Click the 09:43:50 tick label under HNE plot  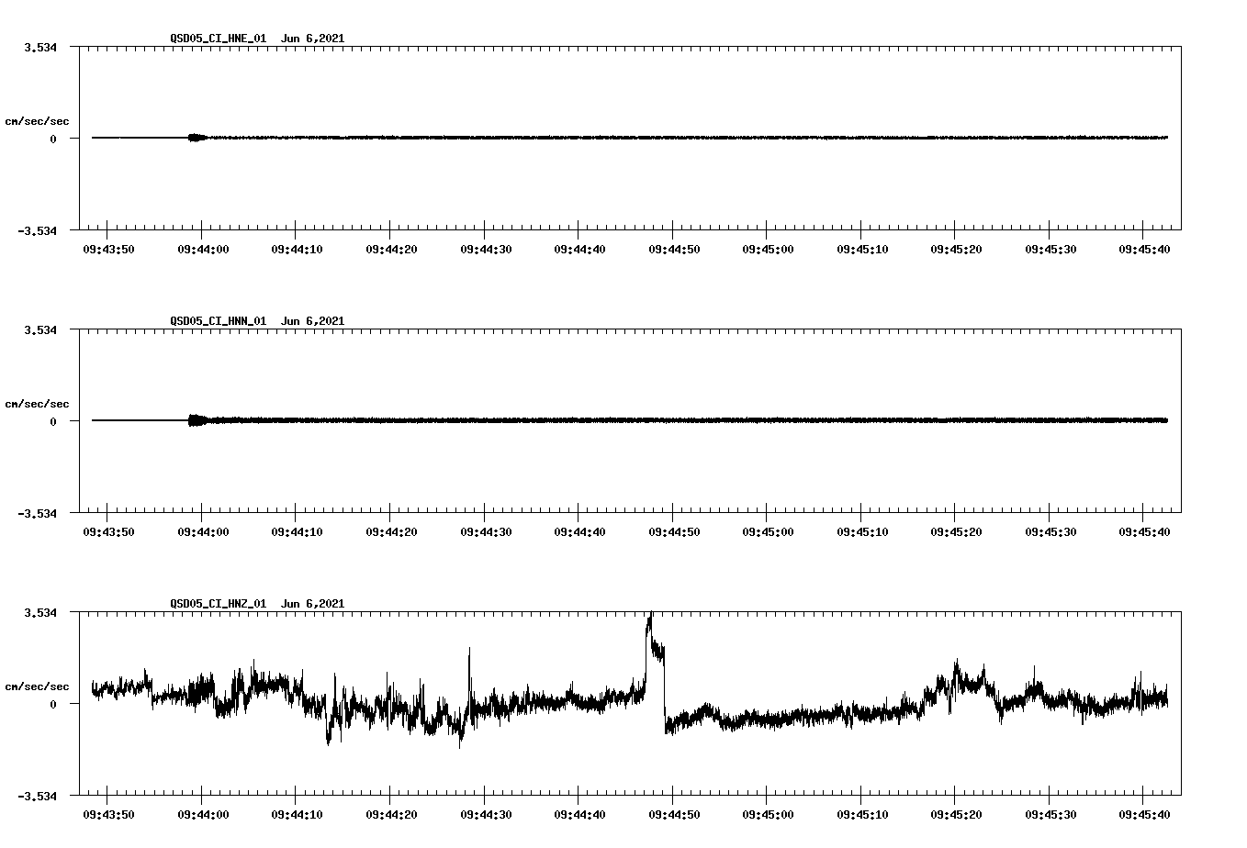[108, 249]
